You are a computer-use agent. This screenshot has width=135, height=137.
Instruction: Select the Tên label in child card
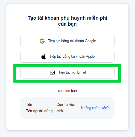point(29,104)
